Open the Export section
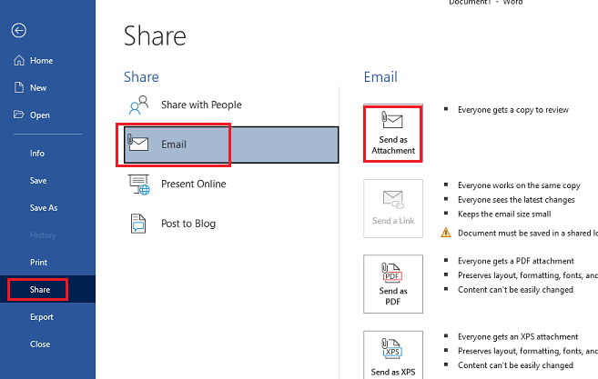Viewport: 598px width, 379px height. pos(42,317)
